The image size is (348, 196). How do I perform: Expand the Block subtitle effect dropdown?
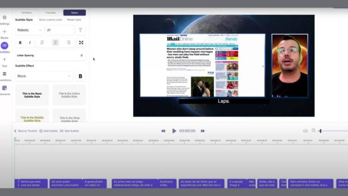[44, 76]
